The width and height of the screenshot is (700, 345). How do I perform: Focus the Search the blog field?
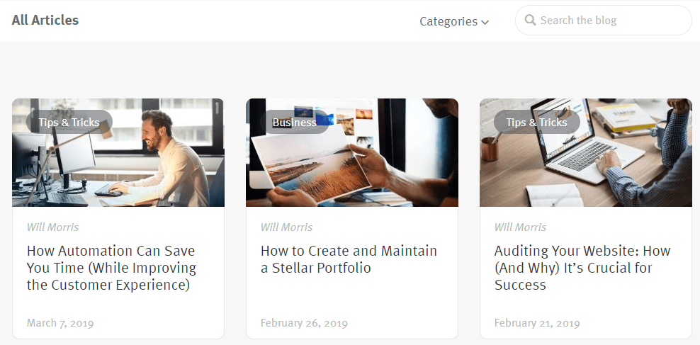pyautogui.click(x=609, y=21)
